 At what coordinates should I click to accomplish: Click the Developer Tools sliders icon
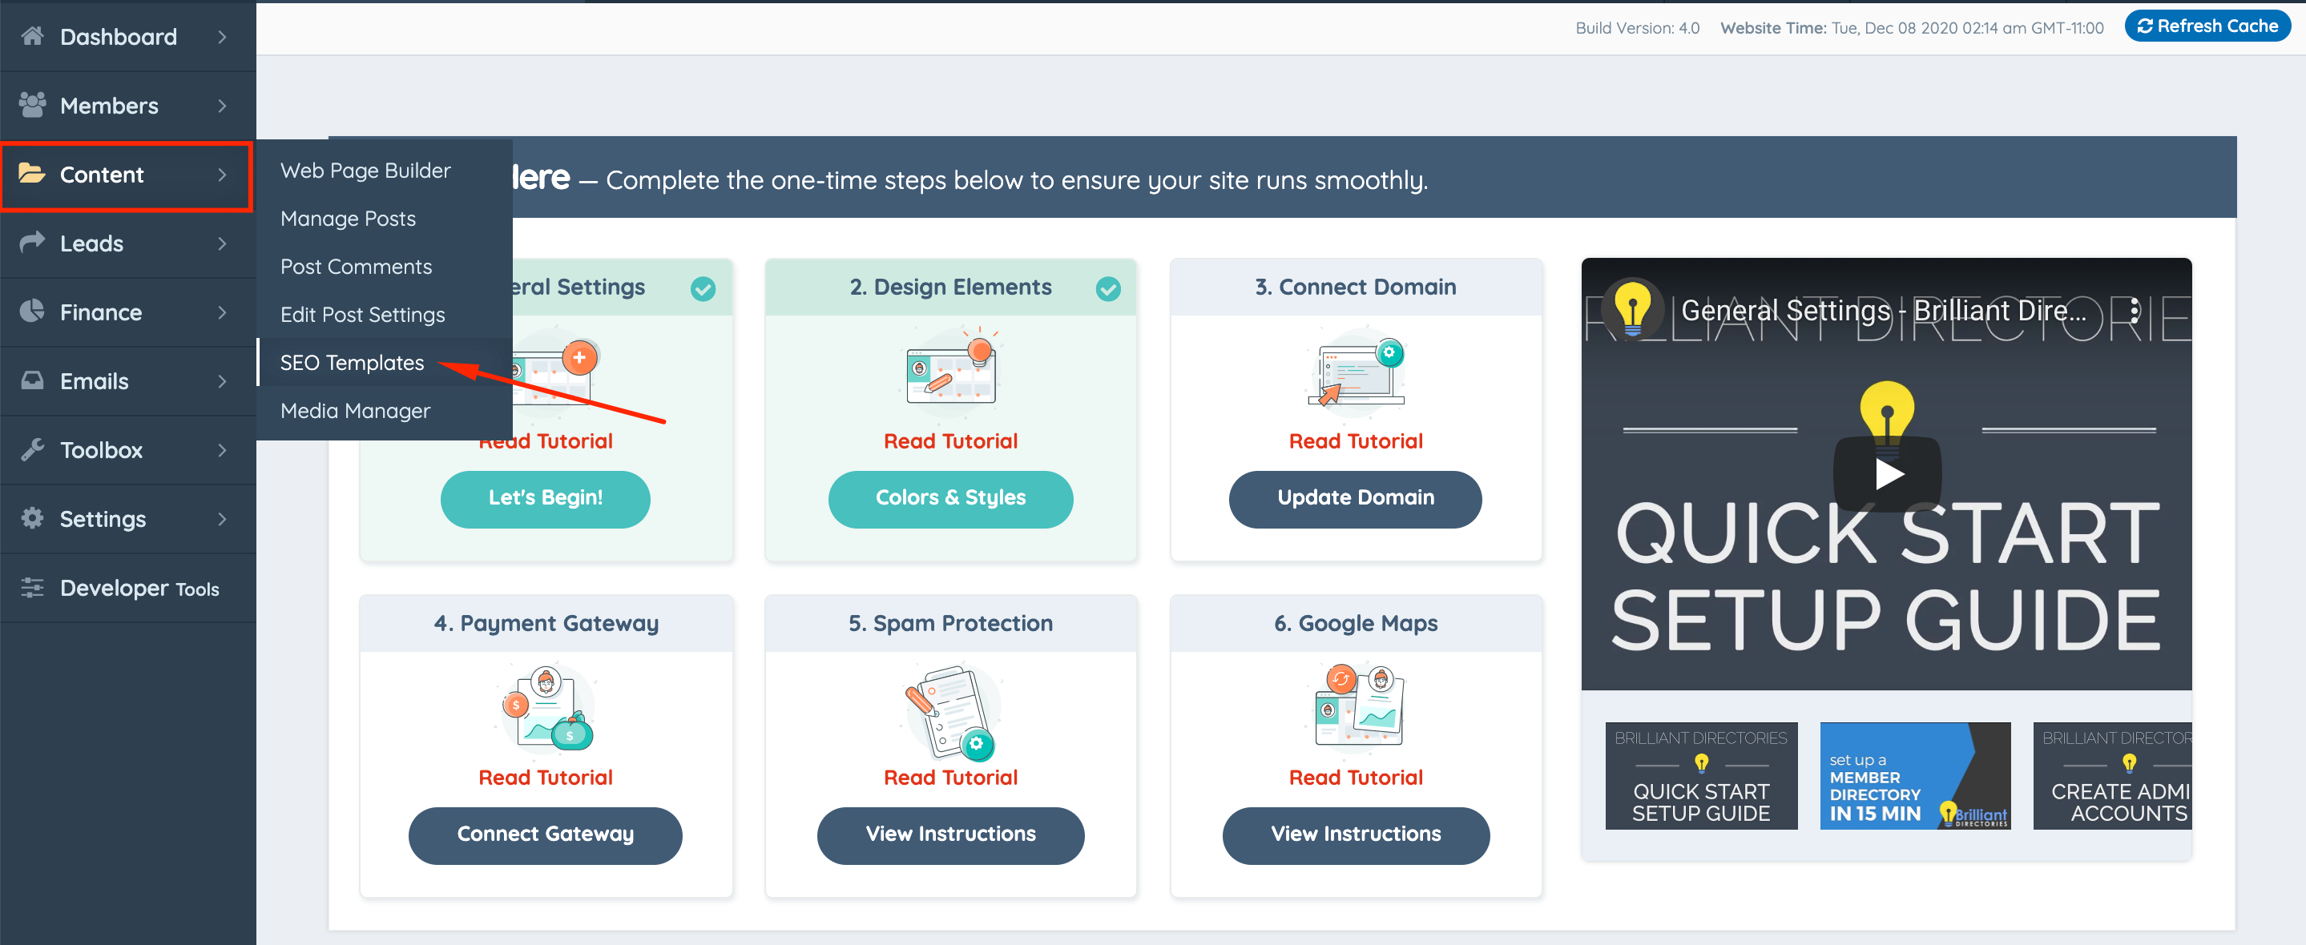32,587
